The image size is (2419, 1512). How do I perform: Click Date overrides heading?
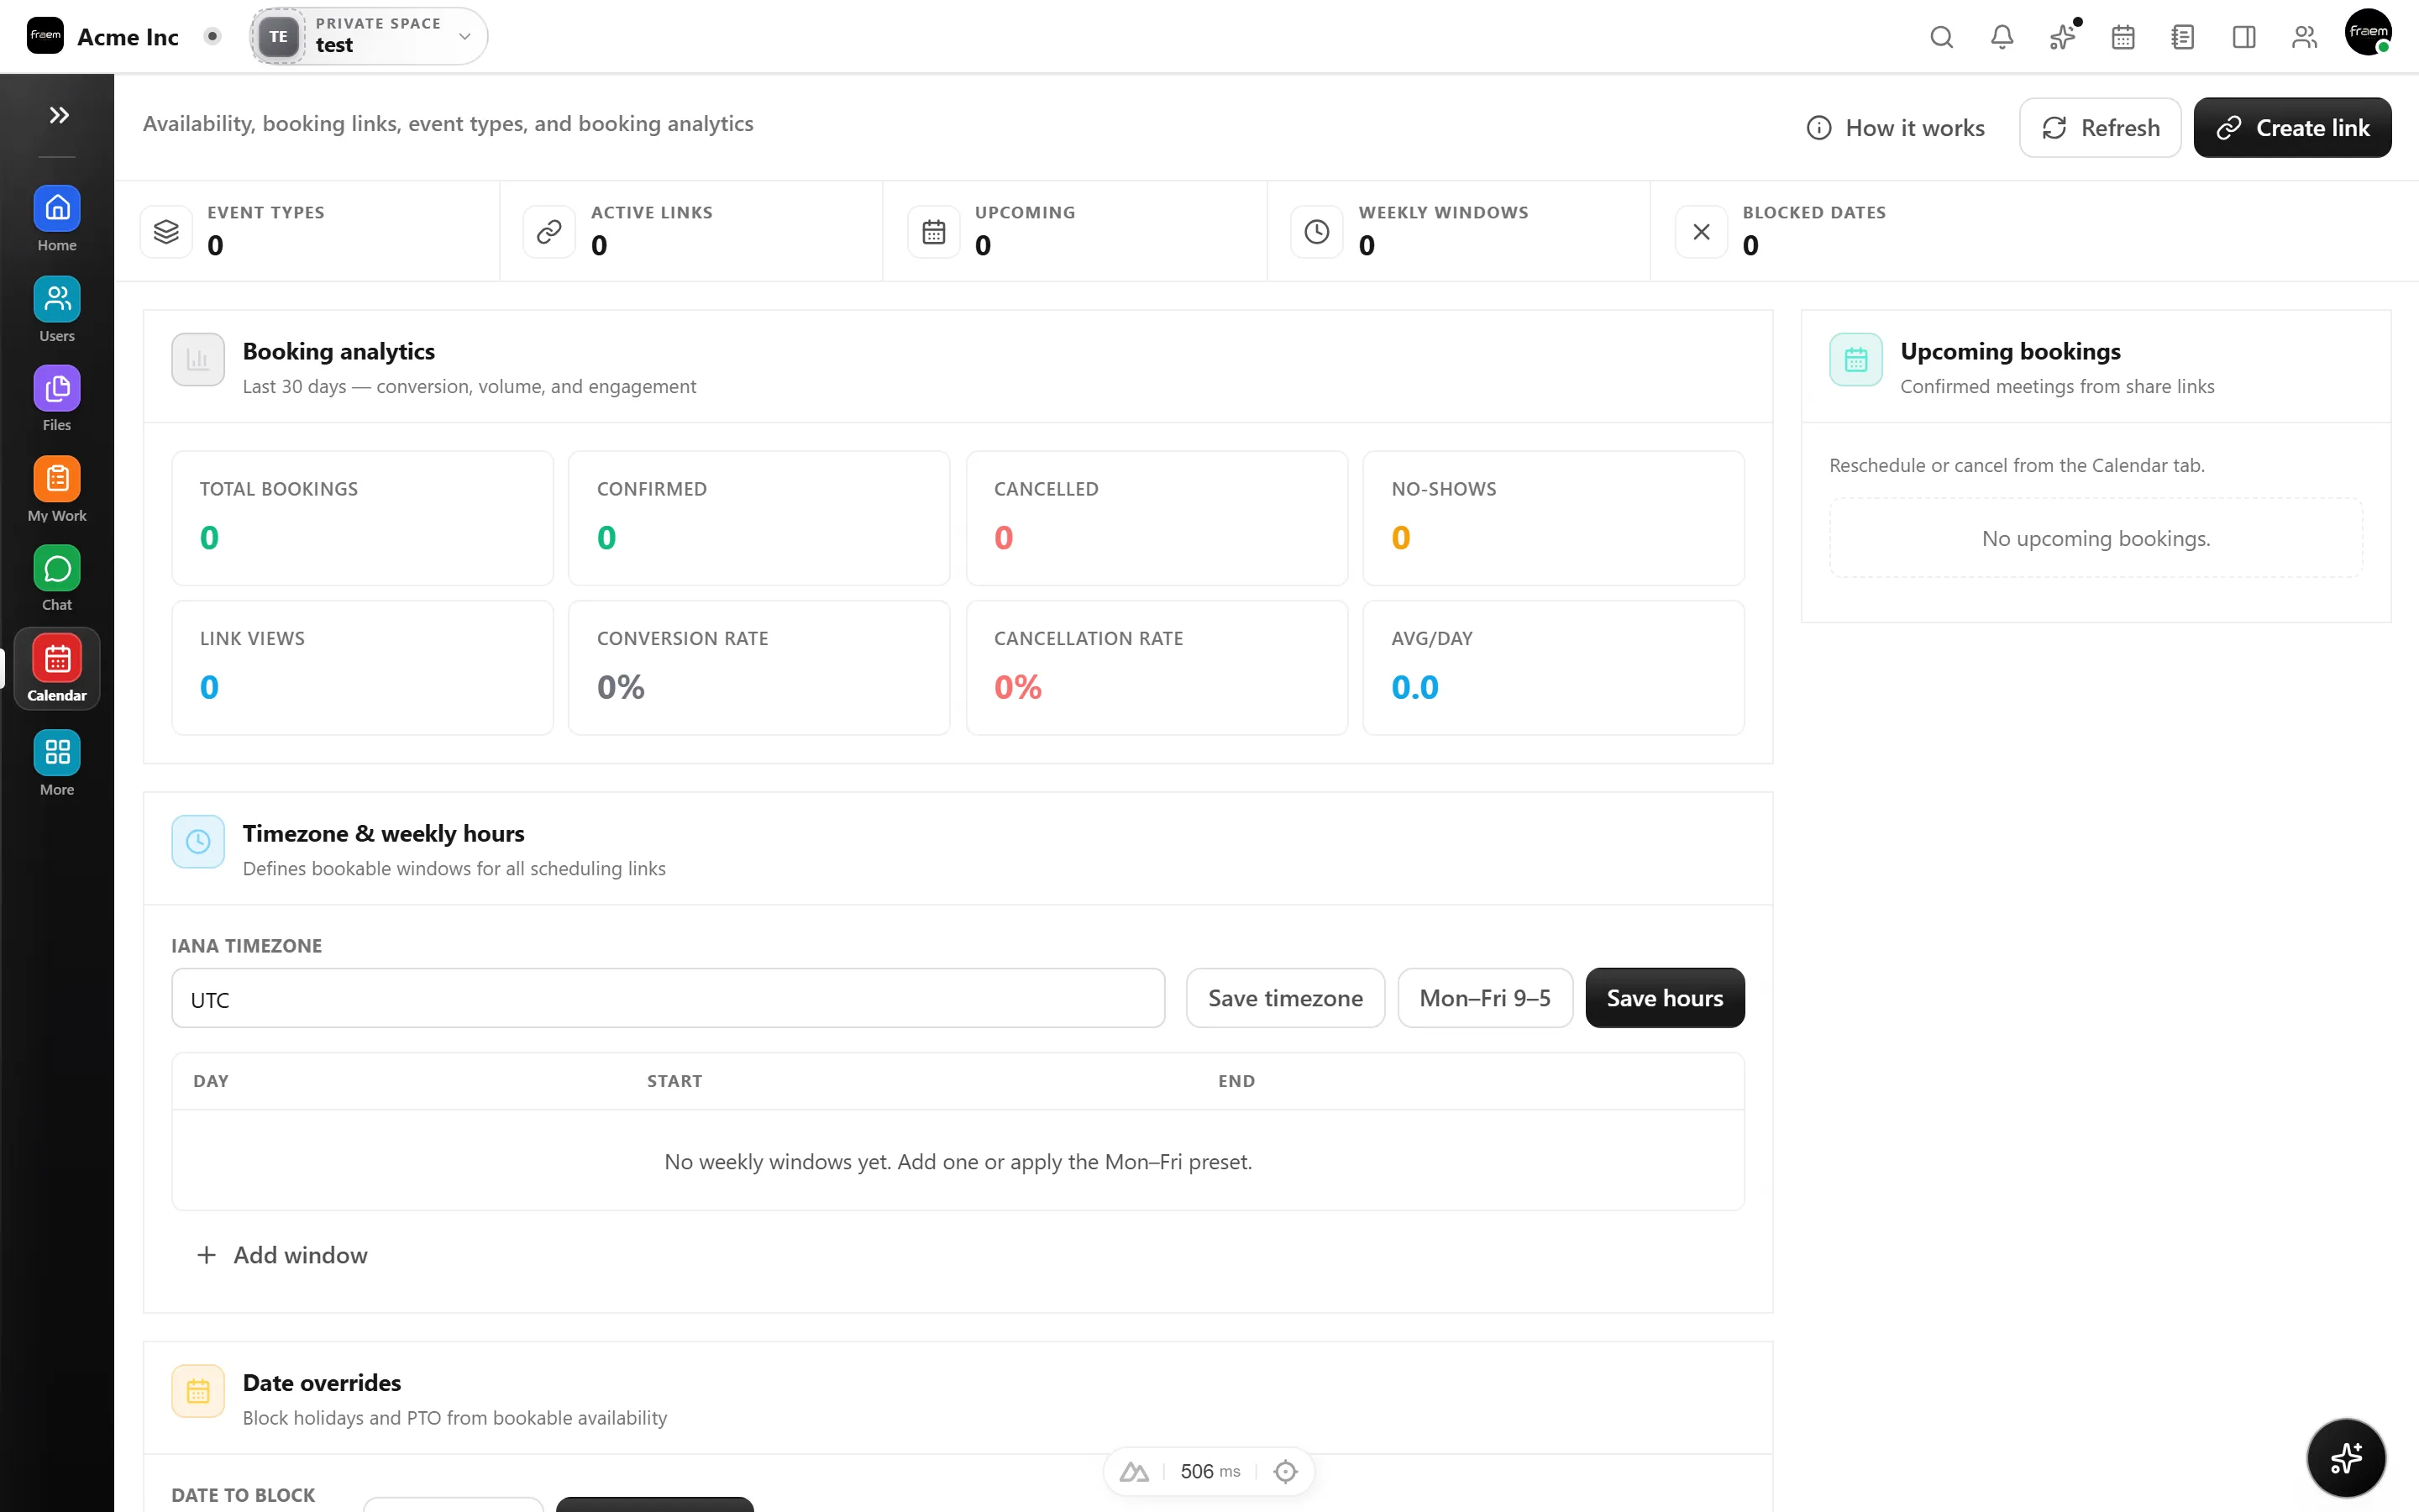click(322, 1382)
